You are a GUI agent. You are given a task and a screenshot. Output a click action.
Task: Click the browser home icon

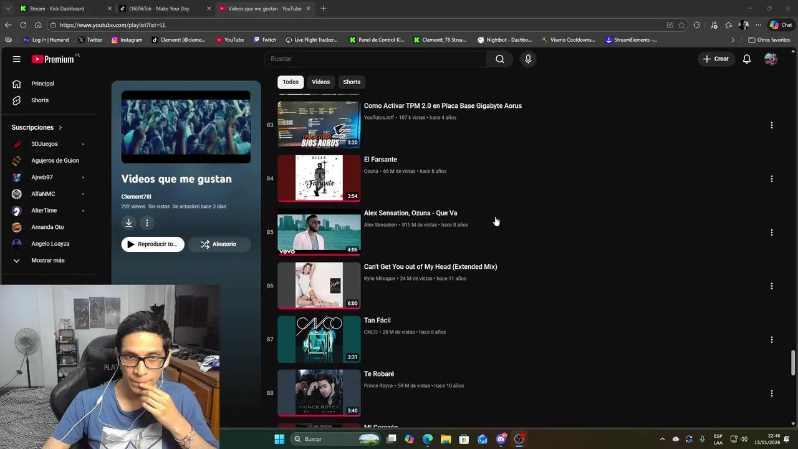(38, 25)
